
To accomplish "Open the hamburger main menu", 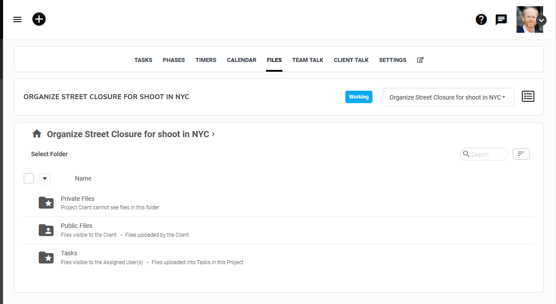I will pyautogui.click(x=17, y=19).
